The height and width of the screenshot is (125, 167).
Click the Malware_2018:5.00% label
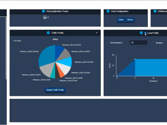pyautogui.click(x=68, y=80)
